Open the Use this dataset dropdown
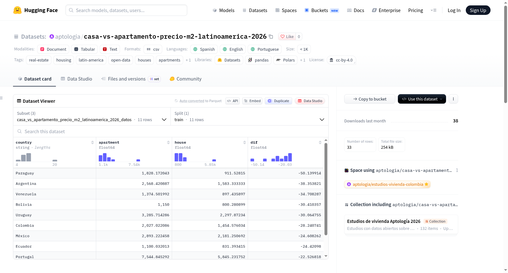508x273 pixels. pos(422,99)
